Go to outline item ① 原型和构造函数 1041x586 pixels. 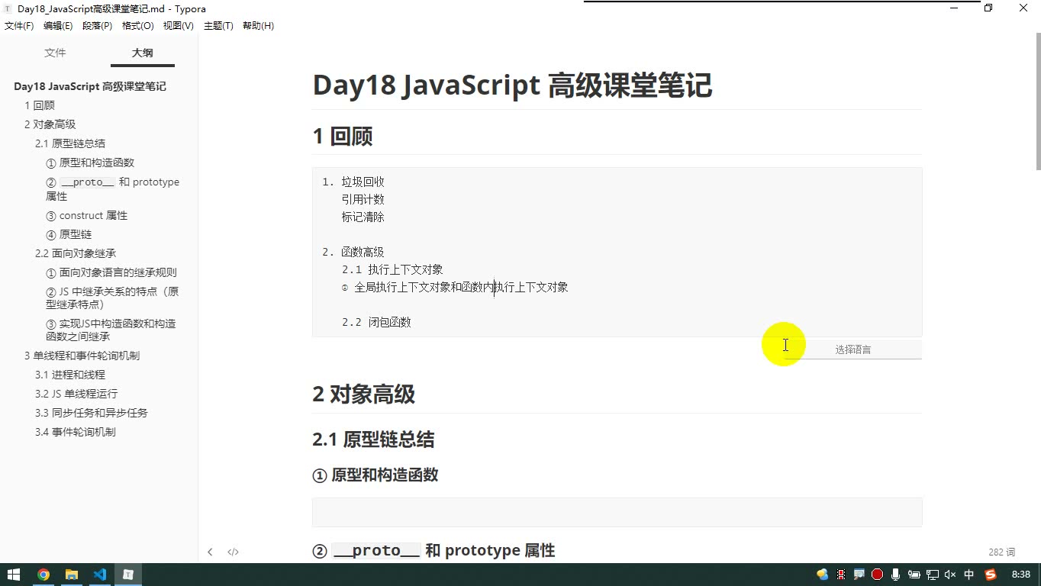90,163
